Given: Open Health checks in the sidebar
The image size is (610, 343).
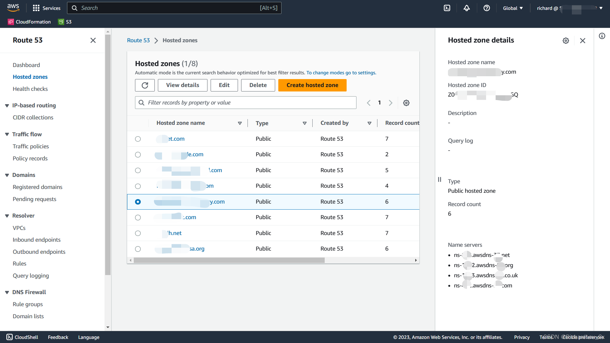Looking at the screenshot, I should tap(30, 89).
